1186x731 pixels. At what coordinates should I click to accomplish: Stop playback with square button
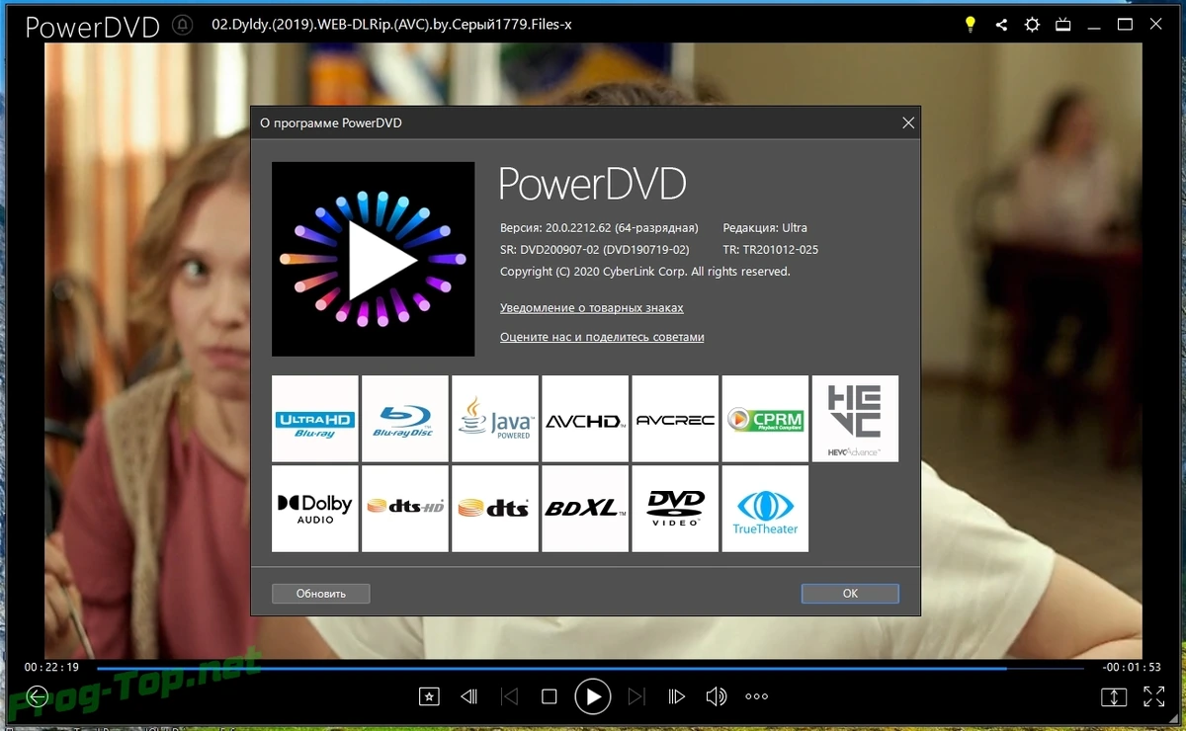(x=550, y=696)
